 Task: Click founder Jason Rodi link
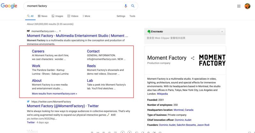point(203,125)
